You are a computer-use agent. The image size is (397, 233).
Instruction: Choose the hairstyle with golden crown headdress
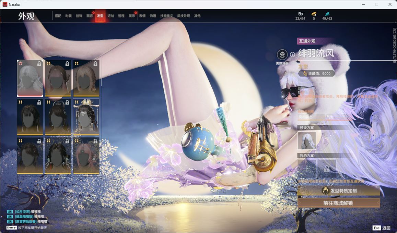(86, 117)
